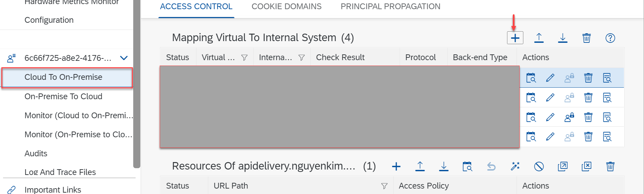Open the URL Path column filter
644x194 pixels.
(x=384, y=186)
